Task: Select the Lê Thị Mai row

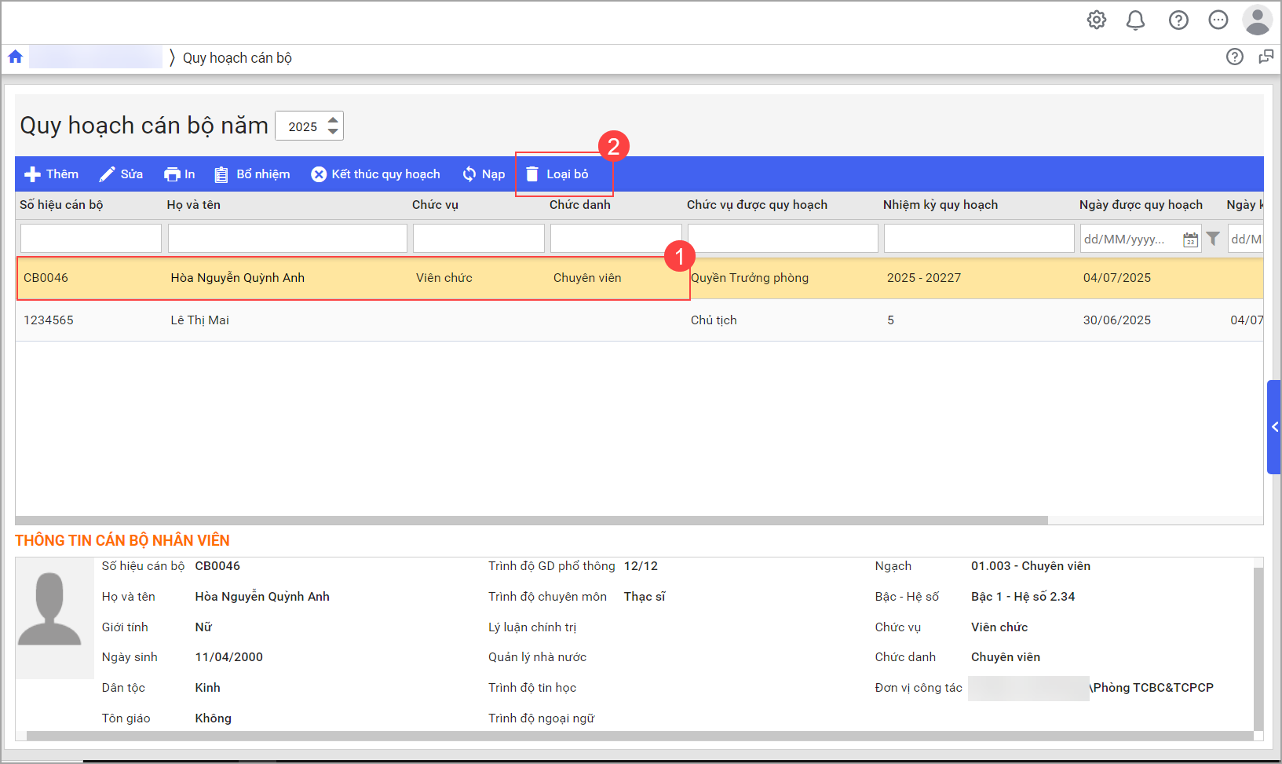Action: (200, 320)
